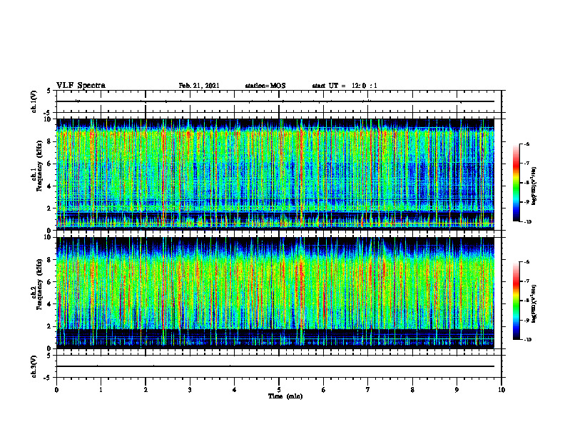
Task: Click the "5" tick on ch.1(V) axis
Action: click(50, 91)
